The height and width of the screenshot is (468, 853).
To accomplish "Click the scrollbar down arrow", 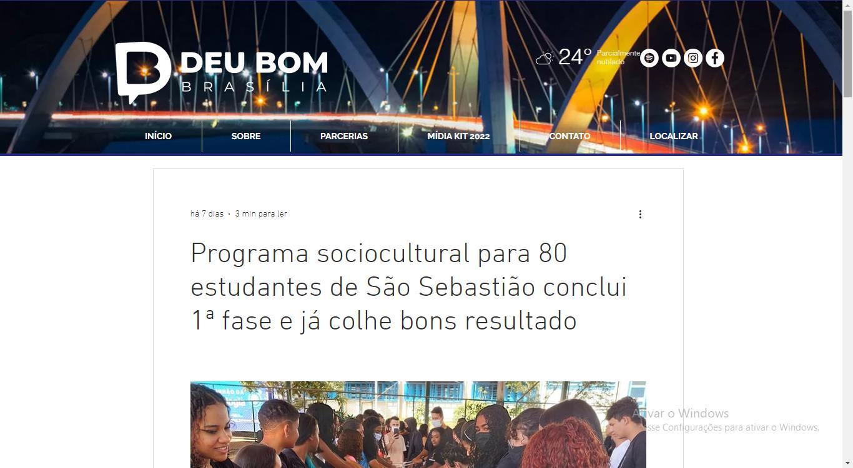I will tap(847, 462).
